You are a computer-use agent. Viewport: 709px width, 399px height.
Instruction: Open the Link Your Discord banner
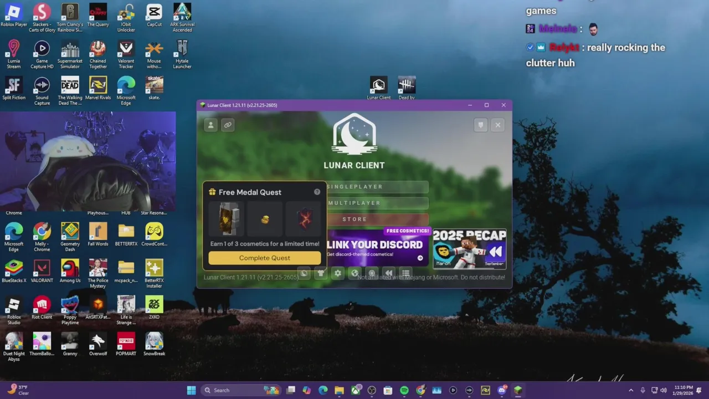point(377,248)
